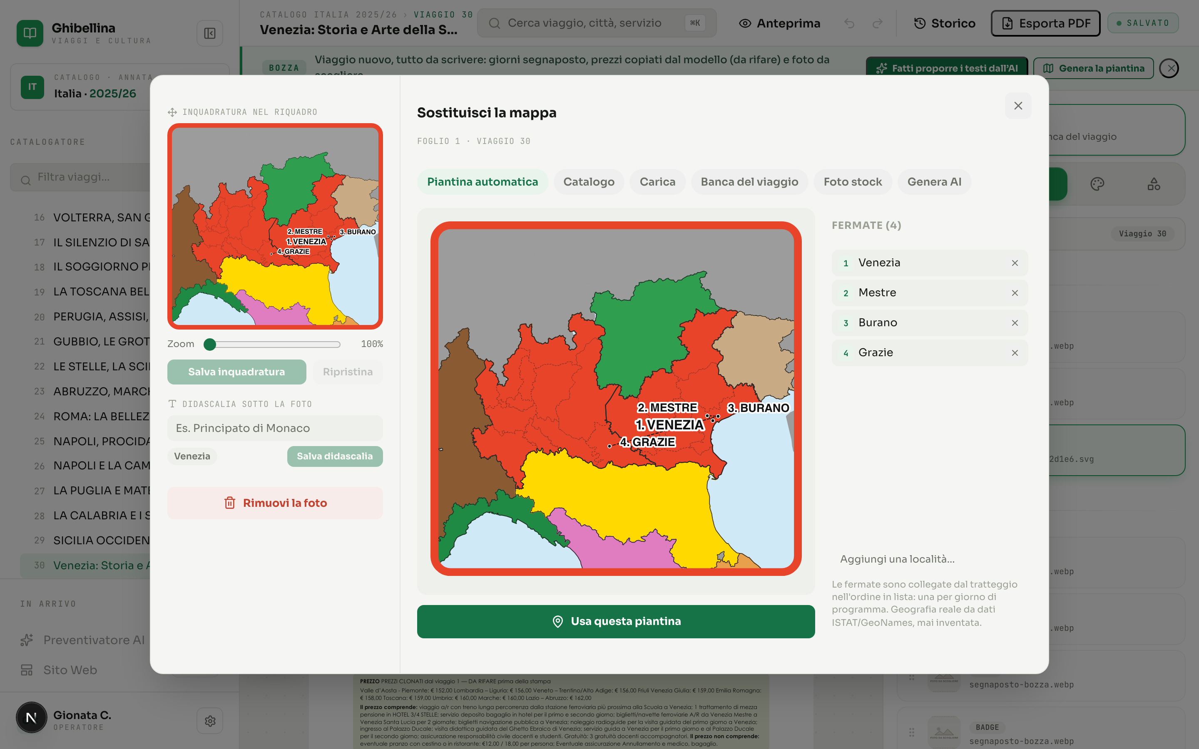Open the Carica tab
Screen dimensions: 1199x749
[657, 182]
